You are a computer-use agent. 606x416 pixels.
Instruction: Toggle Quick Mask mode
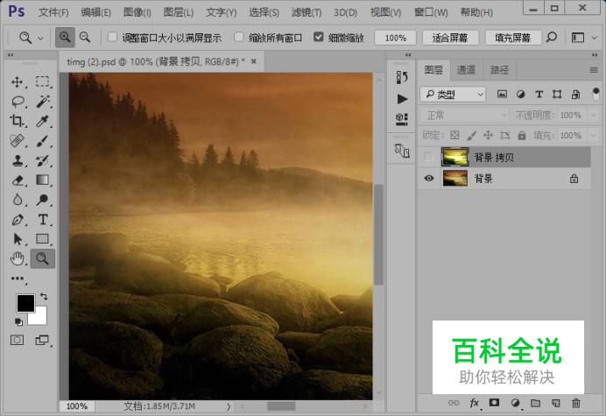[x=17, y=340]
